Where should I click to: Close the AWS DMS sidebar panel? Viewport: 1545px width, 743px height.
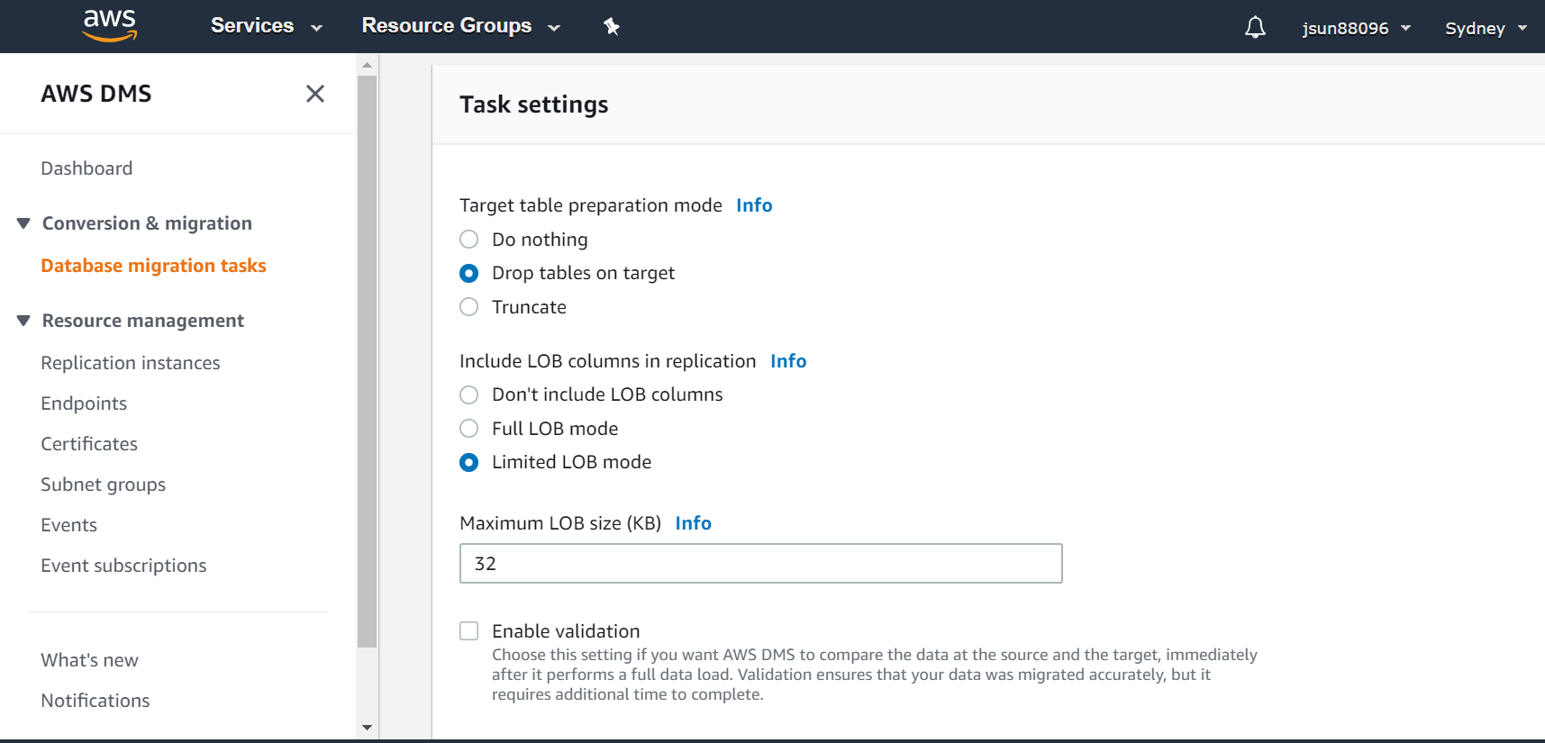click(314, 94)
